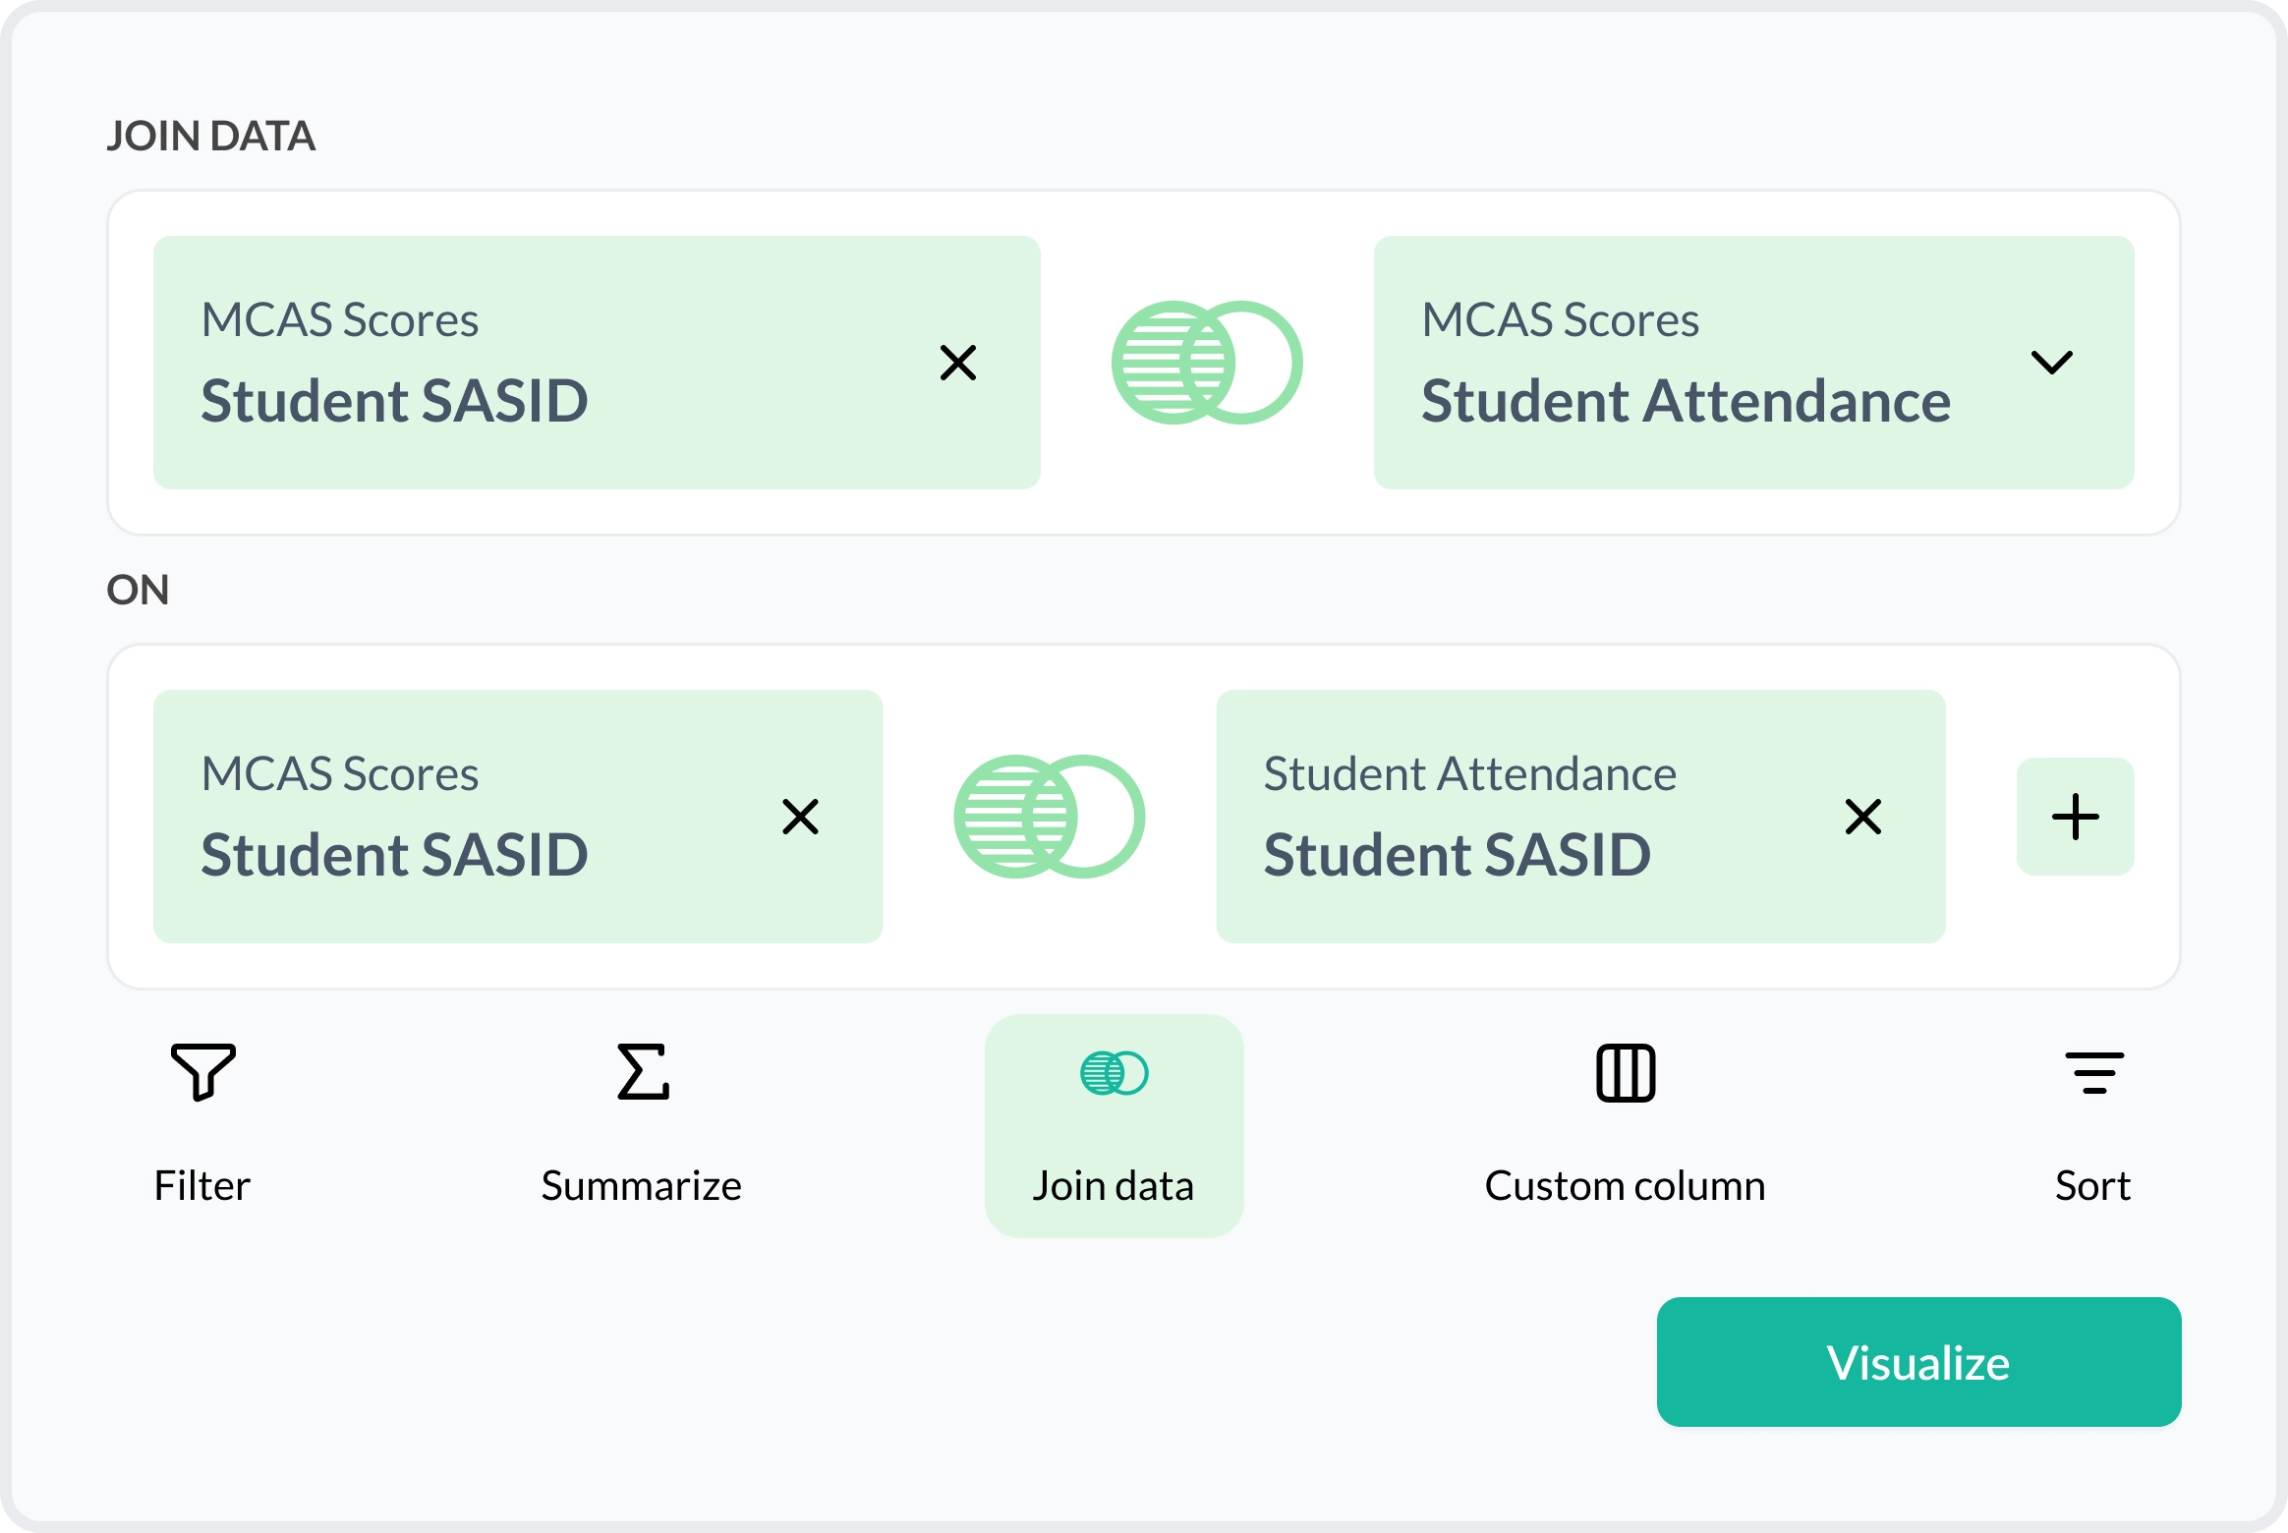The width and height of the screenshot is (2288, 1533).
Task: Click the join operator icon in ON row
Action: [x=1050, y=817]
